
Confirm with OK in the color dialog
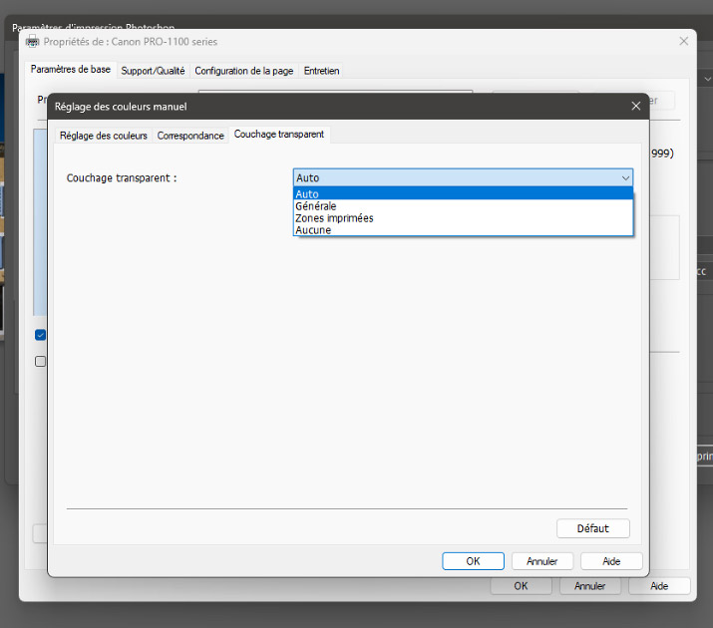[473, 561]
